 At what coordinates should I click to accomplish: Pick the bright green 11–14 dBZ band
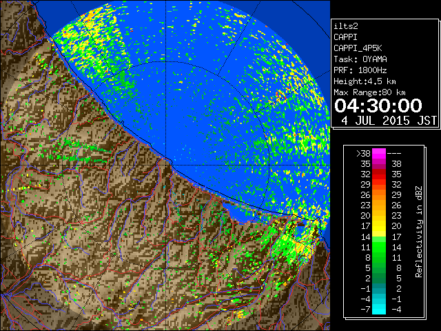pyautogui.click(x=379, y=247)
